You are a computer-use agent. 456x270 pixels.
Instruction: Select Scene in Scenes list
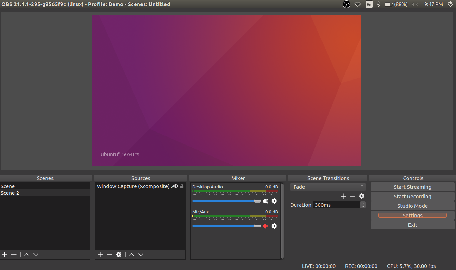(x=45, y=186)
